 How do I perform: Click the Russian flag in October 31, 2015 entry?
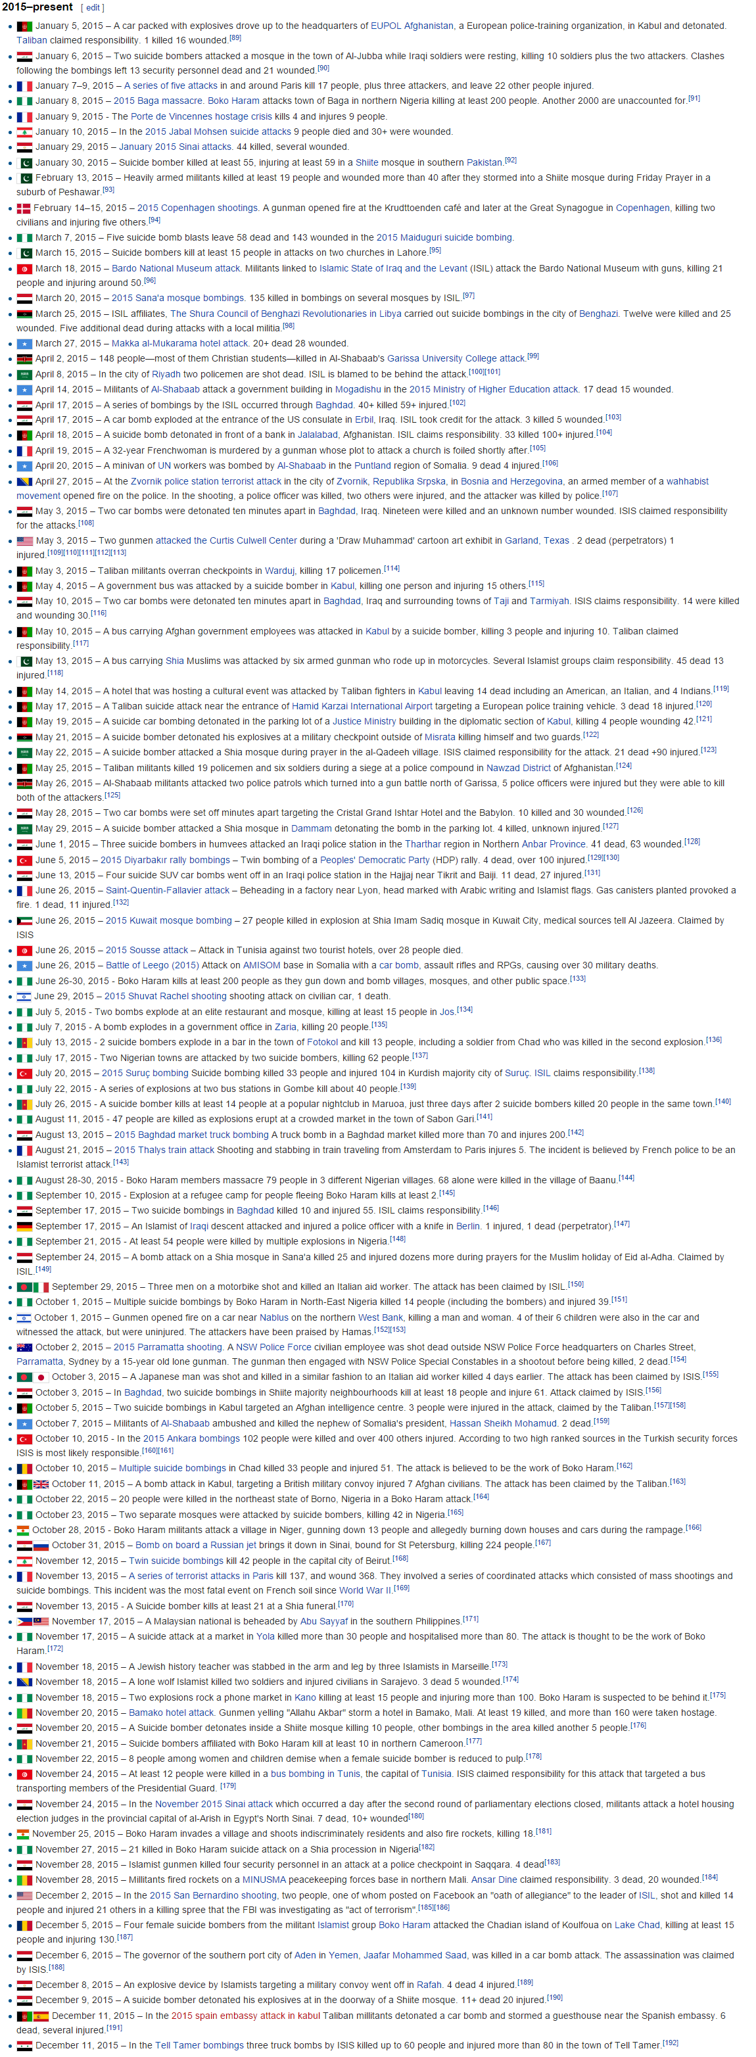click(41, 1546)
